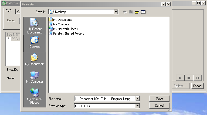Screen dimensions: 207x115
Task: Select Parallels Shared Folders item
Action: pyautogui.click(x=66, y=33)
